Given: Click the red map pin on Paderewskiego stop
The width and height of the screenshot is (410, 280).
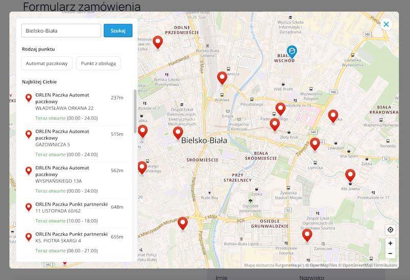Looking at the screenshot, I should (x=275, y=125).
